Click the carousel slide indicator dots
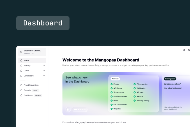 80,110
